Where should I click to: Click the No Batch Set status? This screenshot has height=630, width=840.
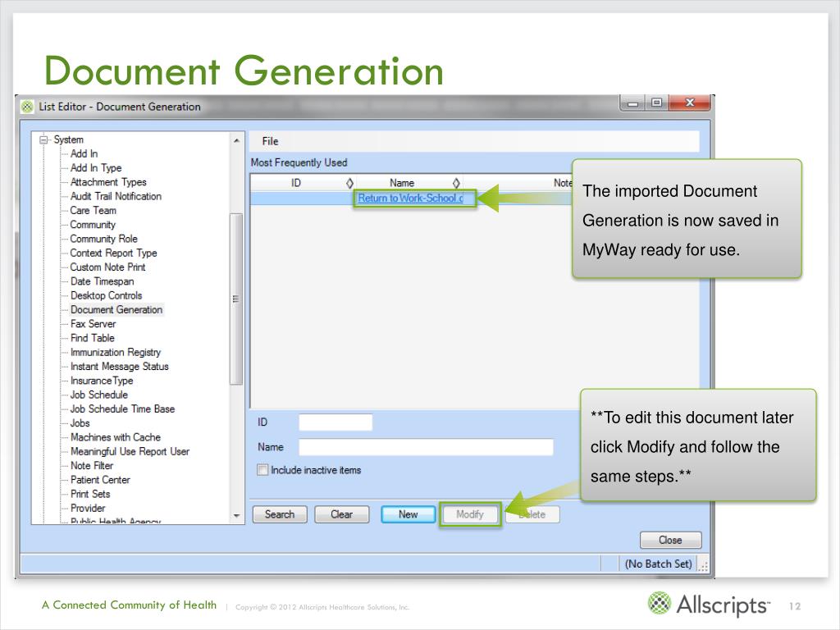click(659, 564)
